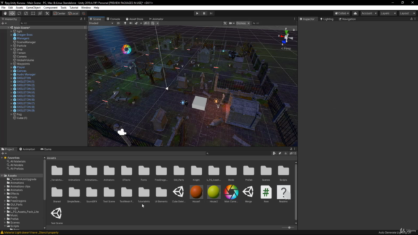
Task: Select the combined Transform tool
Action: (40, 13)
